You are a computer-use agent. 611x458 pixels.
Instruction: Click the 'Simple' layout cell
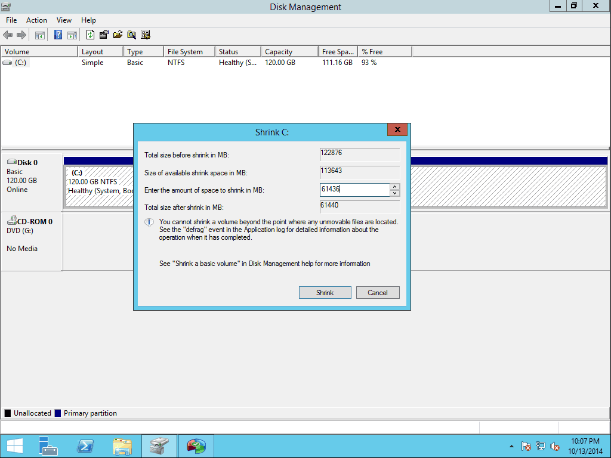pyautogui.click(x=92, y=62)
